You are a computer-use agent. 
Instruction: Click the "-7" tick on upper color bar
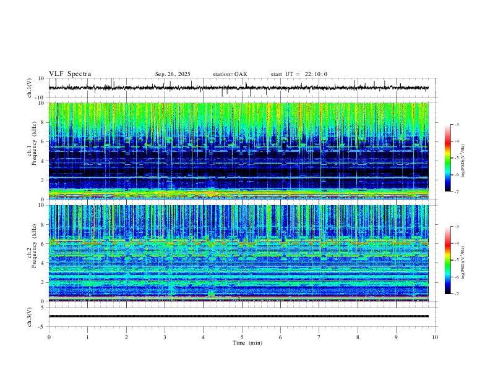pos(456,192)
